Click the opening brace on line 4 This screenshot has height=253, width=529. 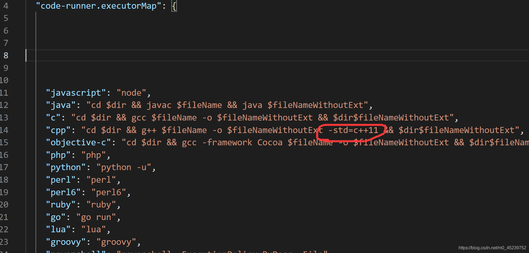pos(174,6)
